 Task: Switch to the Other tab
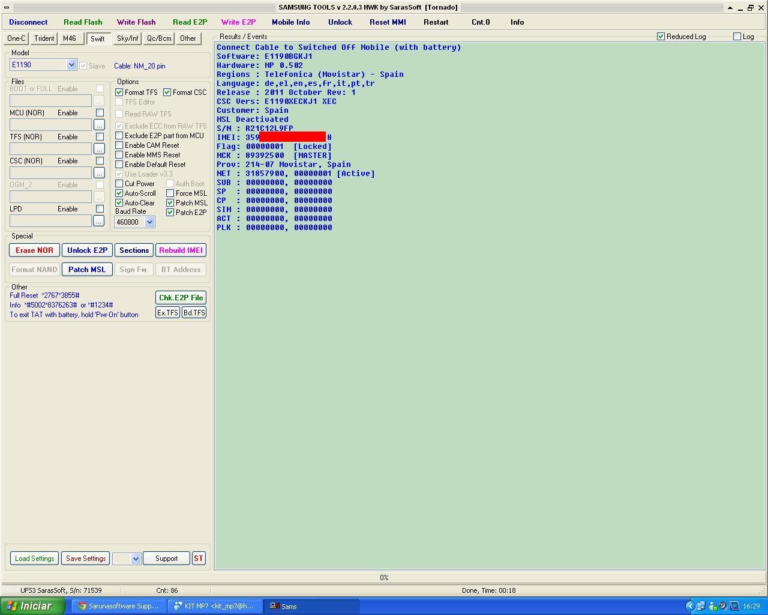click(188, 38)
